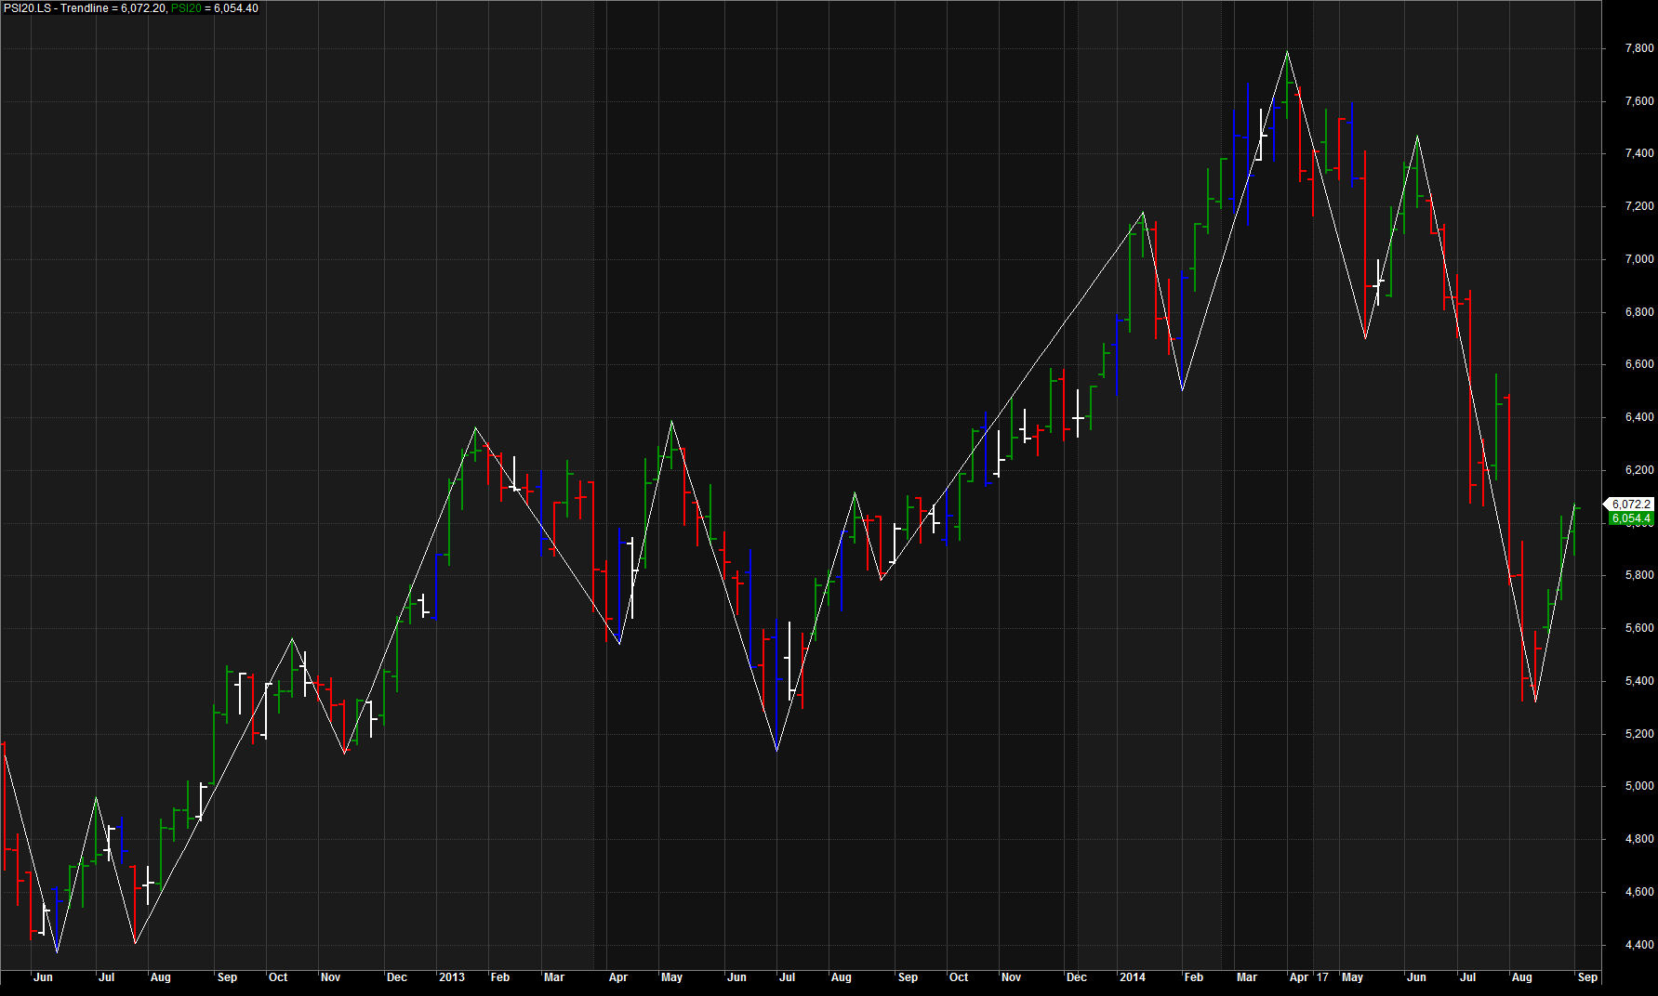This screenshot has width=1658, height=996.
Task: Select the 4,600 price axis label
Action: click(1639, 892)
